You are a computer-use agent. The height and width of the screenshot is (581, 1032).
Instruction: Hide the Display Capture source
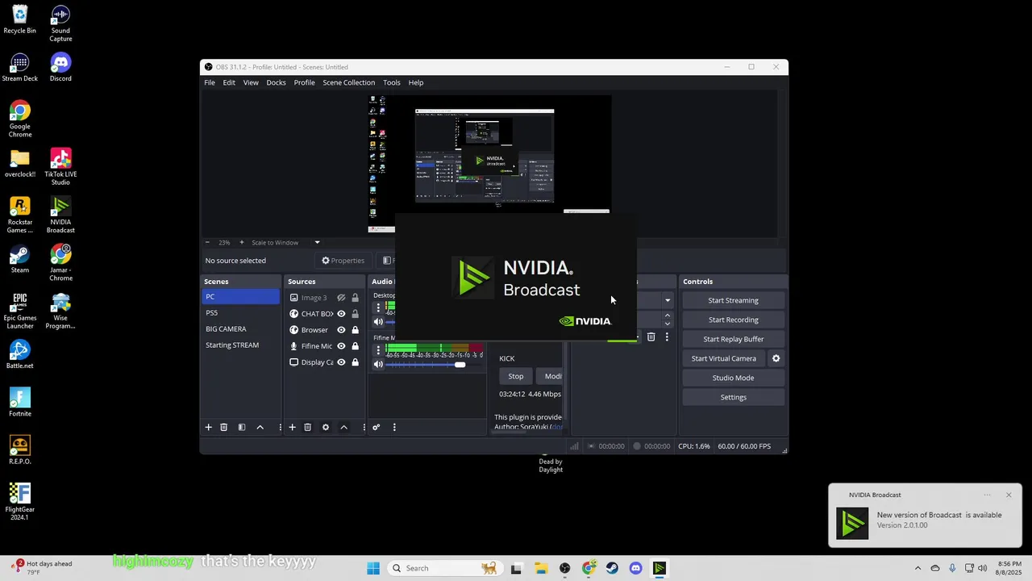point(341,362)
